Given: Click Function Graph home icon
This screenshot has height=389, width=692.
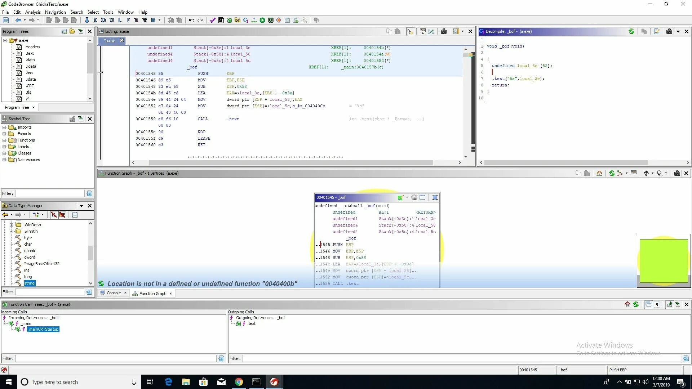Looking at the screenshot, I should click(x=599, y=173).
